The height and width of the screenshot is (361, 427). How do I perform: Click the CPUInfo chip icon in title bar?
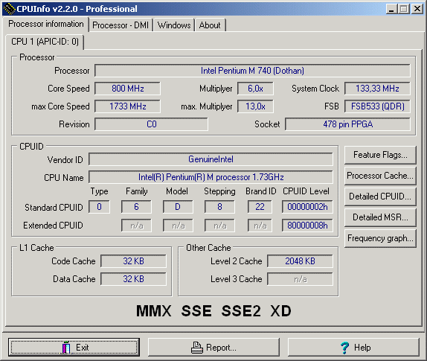(x=9, y=9)
